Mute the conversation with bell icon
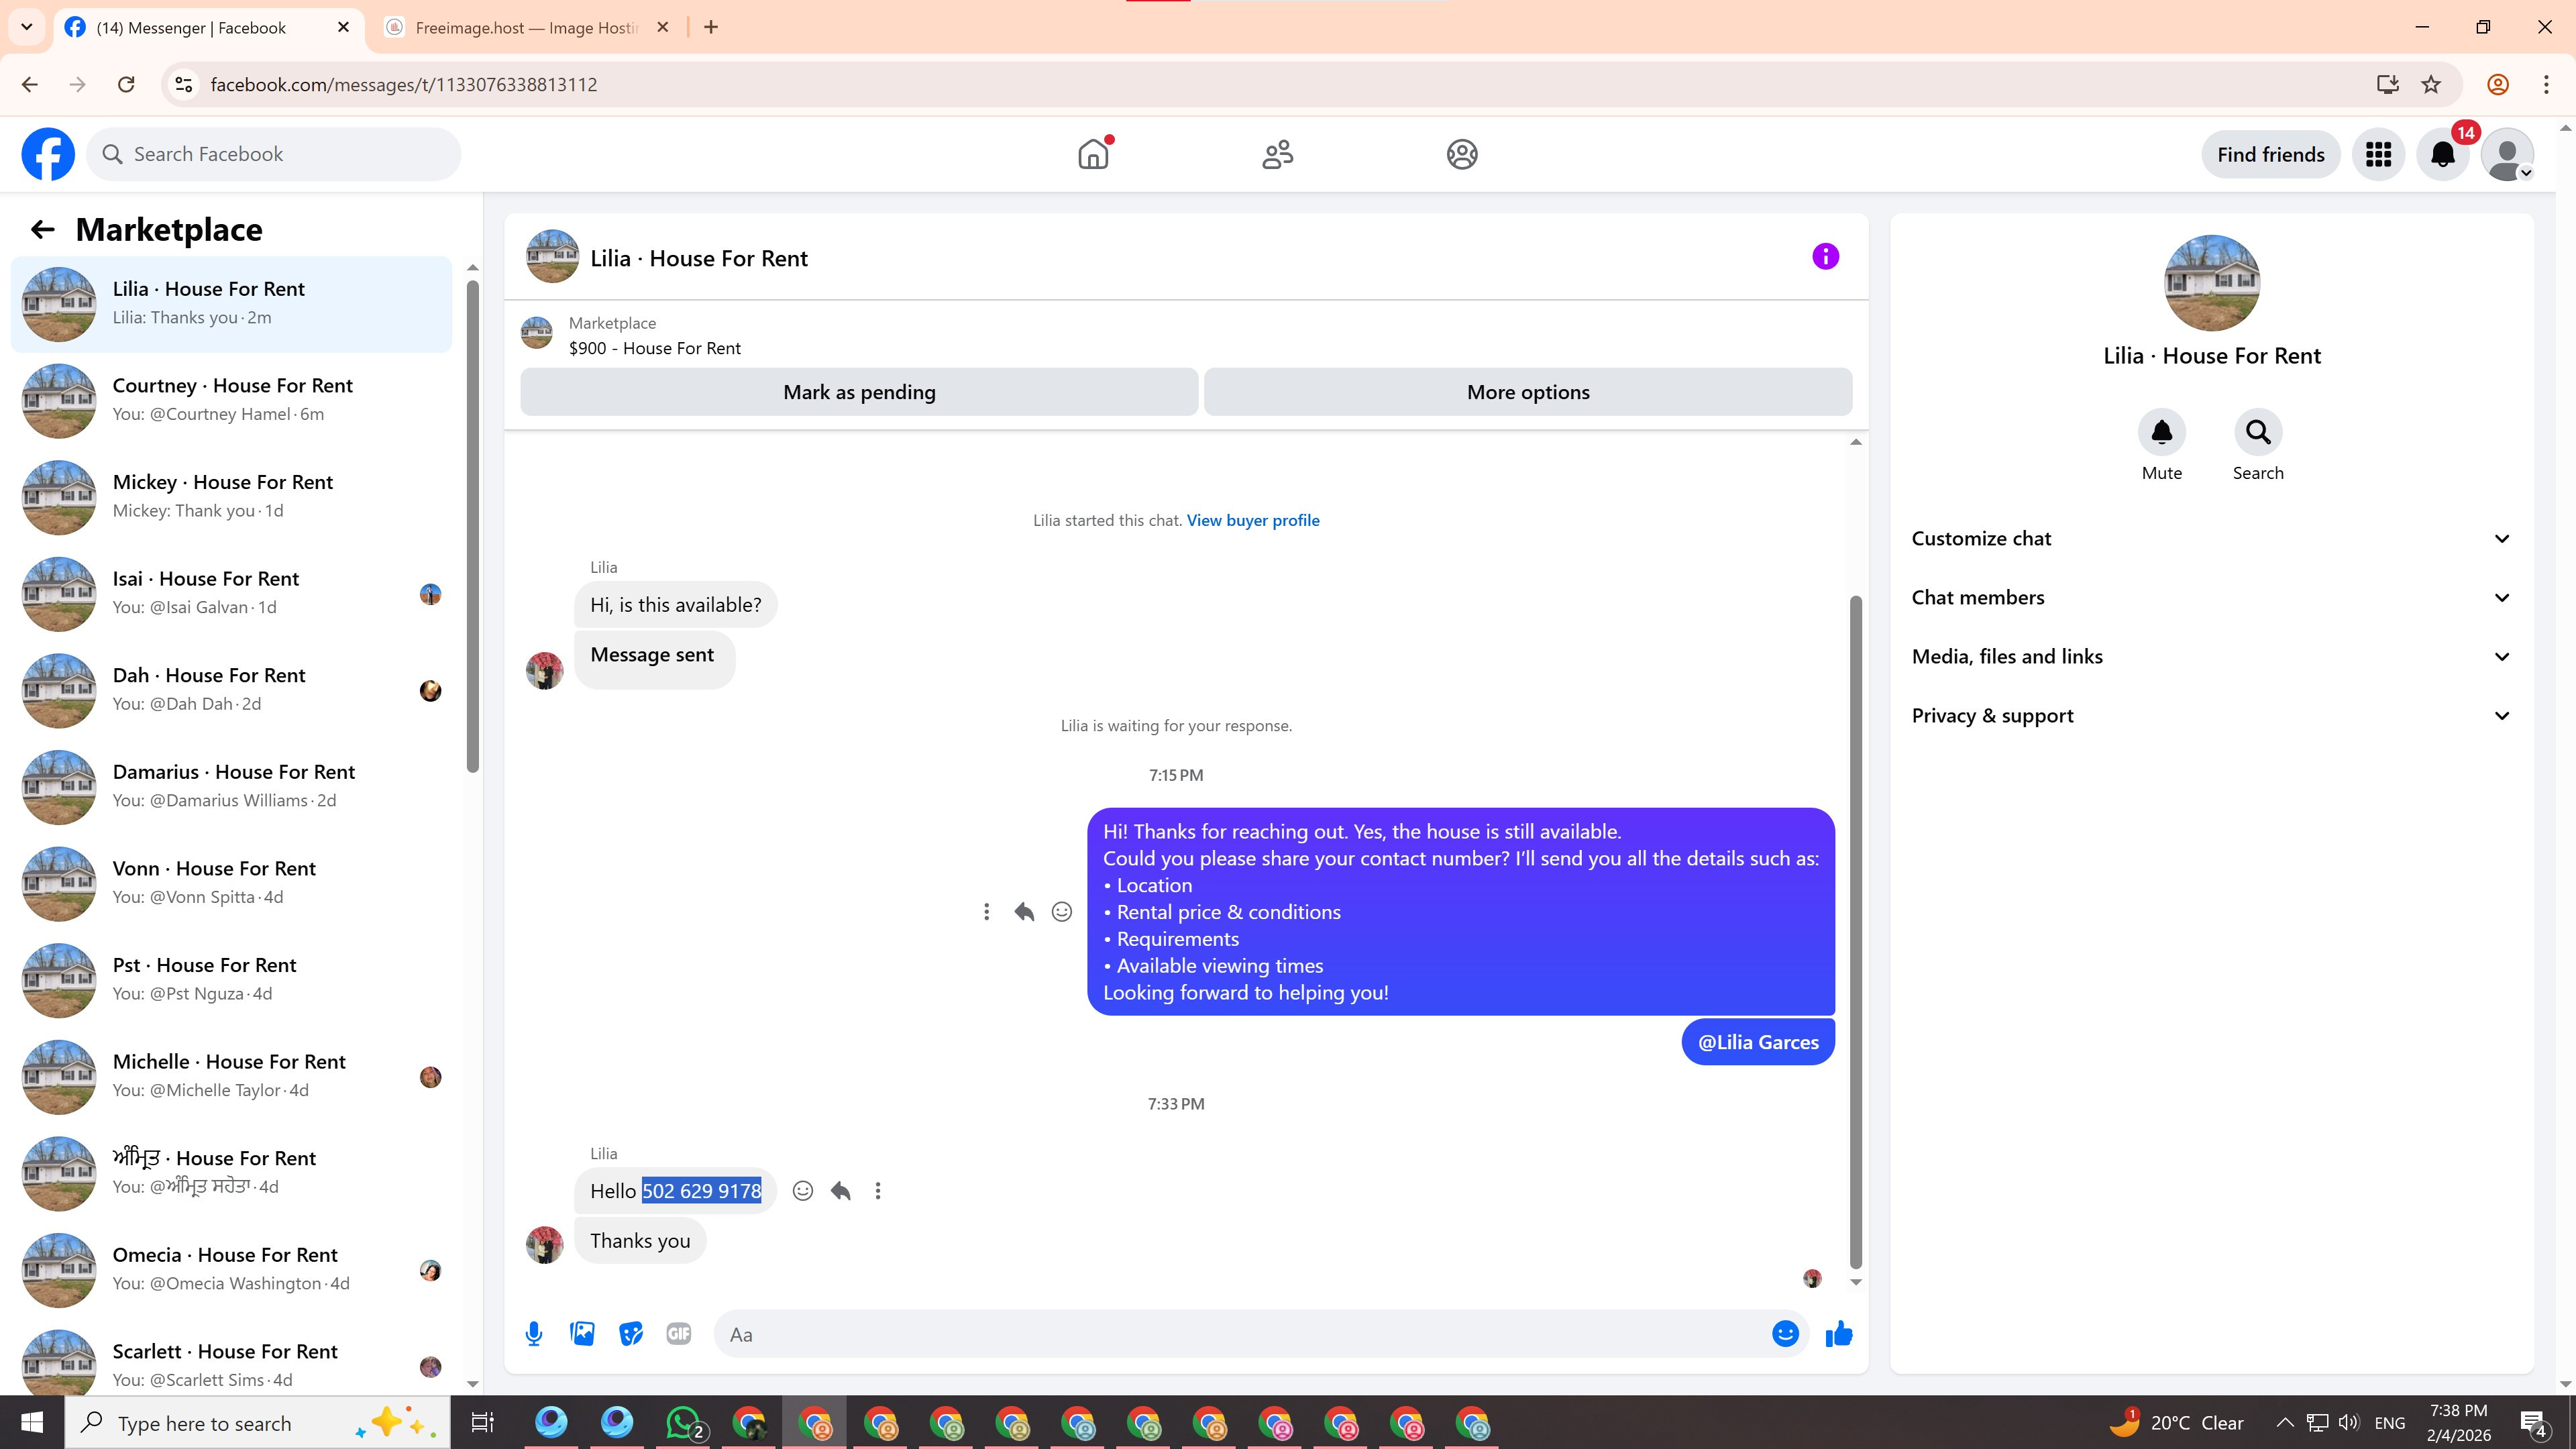This screenshot has width=2576, height=1449. (x=2161, y=432)
